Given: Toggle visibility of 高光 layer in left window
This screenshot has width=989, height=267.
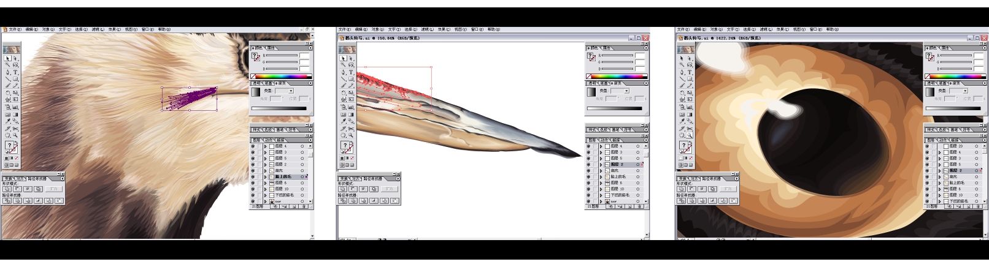Looking at the screenshot, I should coord(253,171).
